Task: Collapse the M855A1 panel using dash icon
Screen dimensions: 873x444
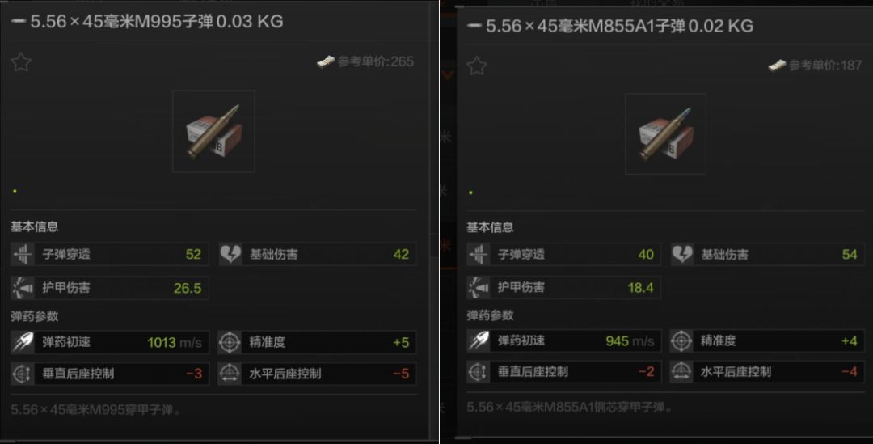Action: click(474, 26)
